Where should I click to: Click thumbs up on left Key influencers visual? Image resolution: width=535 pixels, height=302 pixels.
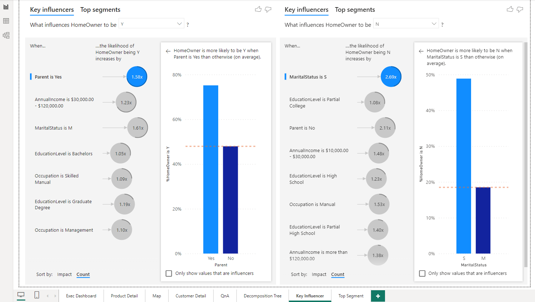pyautogui.click(x=258, y=9)
